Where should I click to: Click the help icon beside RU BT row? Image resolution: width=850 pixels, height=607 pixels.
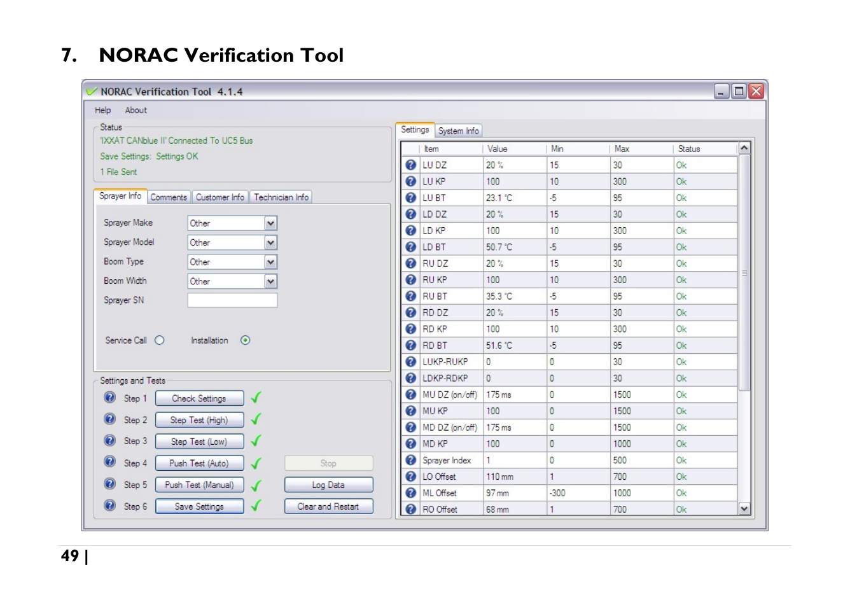click(411, 297)
